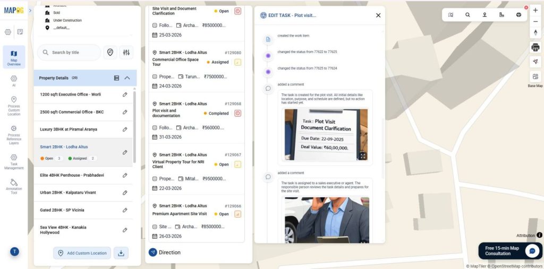Select 'Sea View 4BHK - Kanakia Hollywood' in the list
The width and height of the screenshot is (544, 269).
point(83,230)
